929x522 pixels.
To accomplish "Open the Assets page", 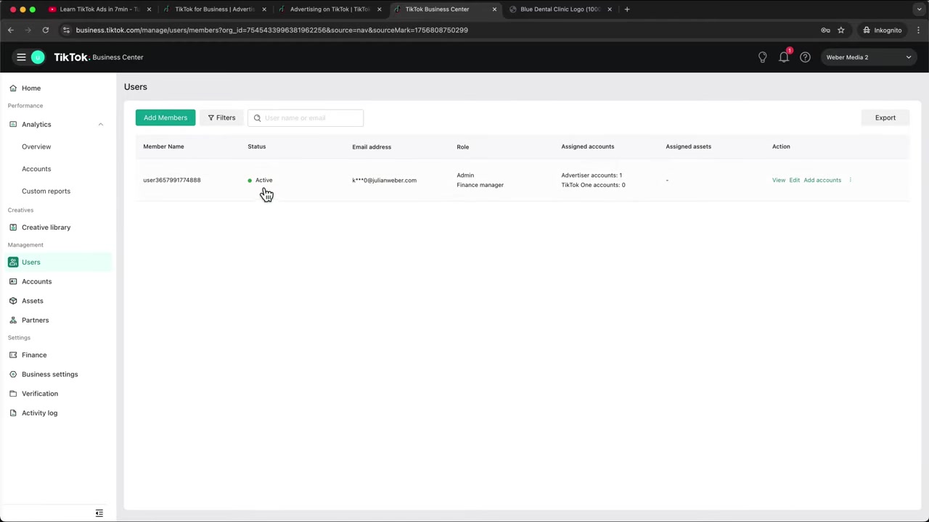I will click(33, 301).
